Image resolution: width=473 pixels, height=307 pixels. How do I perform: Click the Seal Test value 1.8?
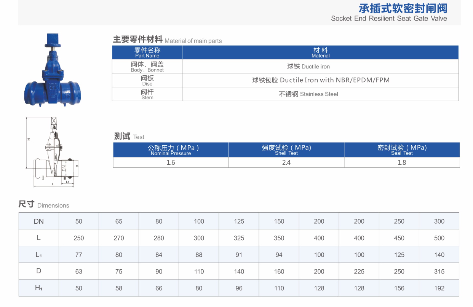pos(402,162)
